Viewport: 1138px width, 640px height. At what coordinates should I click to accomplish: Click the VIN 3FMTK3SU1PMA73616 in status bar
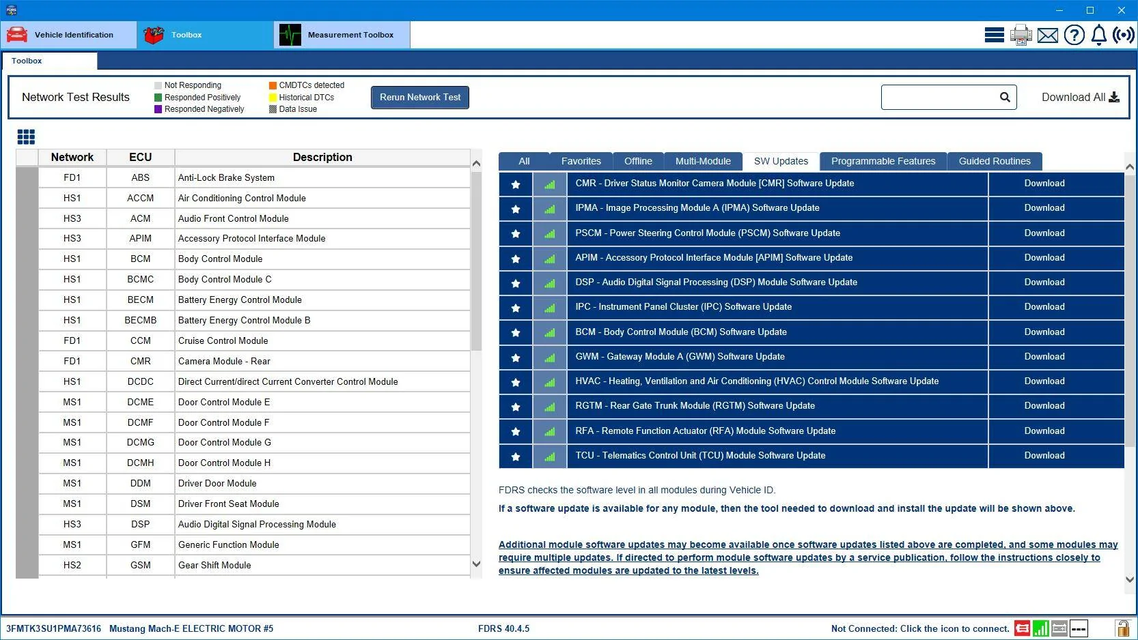(x=53, y=629)
